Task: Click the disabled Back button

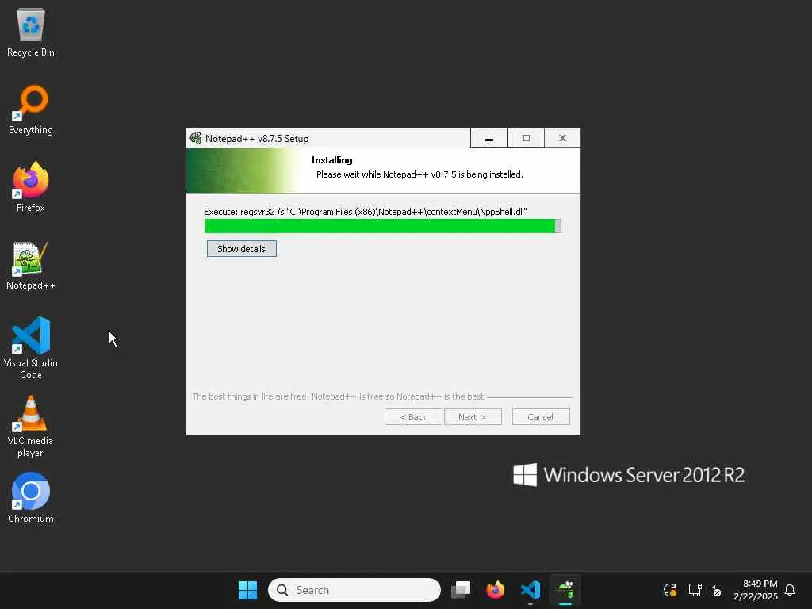Action: point(413,417)
